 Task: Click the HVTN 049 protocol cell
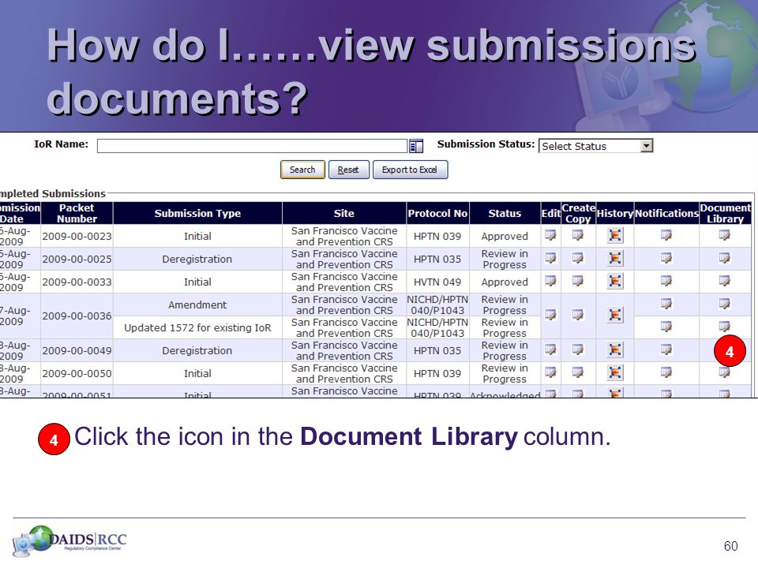click(437, 282)
